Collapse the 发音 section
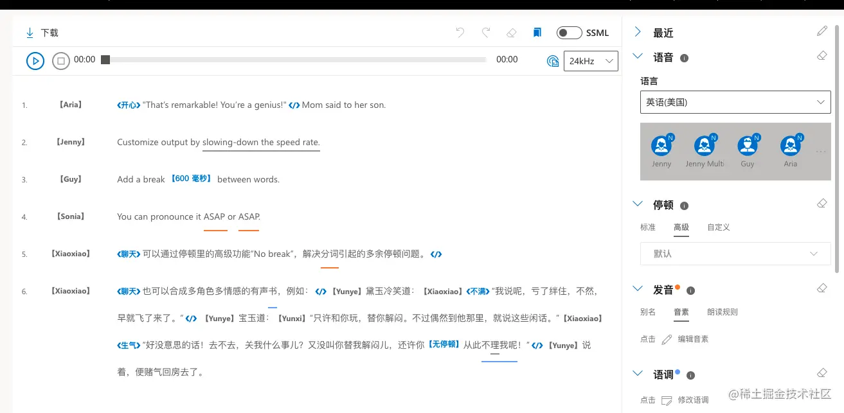The image size is (844, 413). coord(638,288)
